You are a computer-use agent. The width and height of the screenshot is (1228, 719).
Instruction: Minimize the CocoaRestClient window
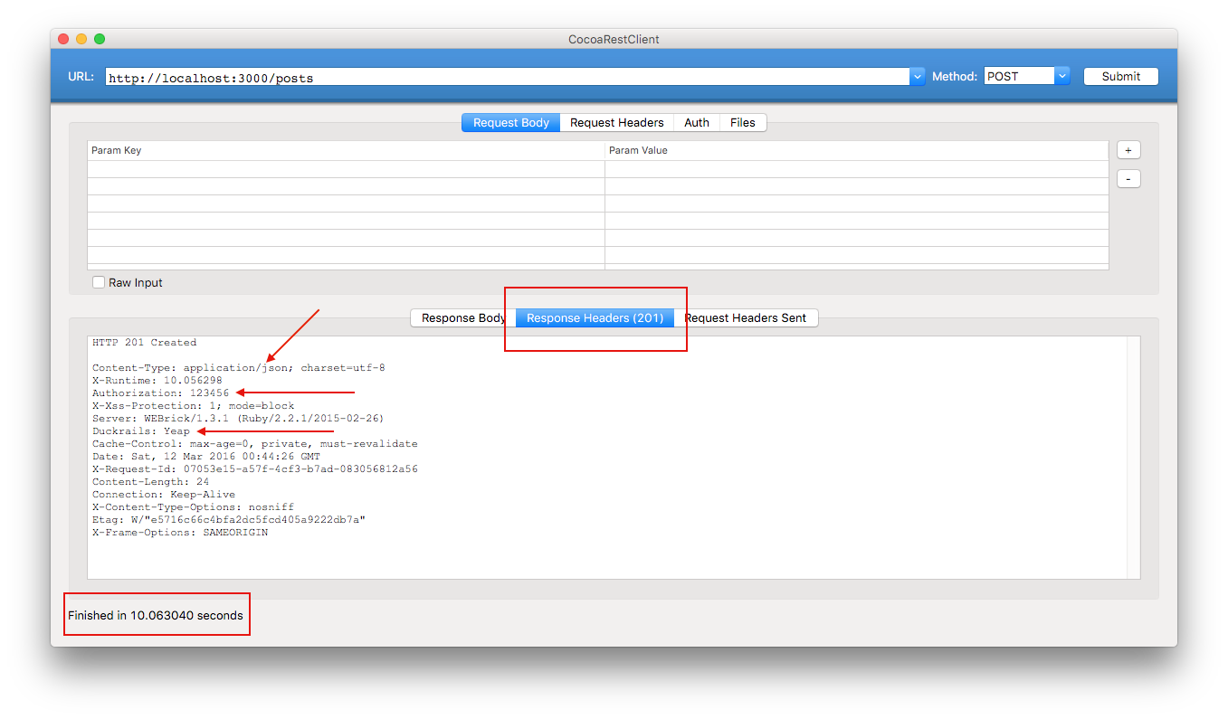81,39
